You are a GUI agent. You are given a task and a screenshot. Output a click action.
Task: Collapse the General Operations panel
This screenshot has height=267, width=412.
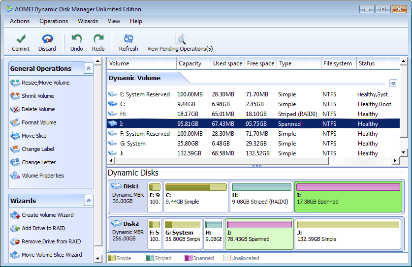(x=88, y=68)
